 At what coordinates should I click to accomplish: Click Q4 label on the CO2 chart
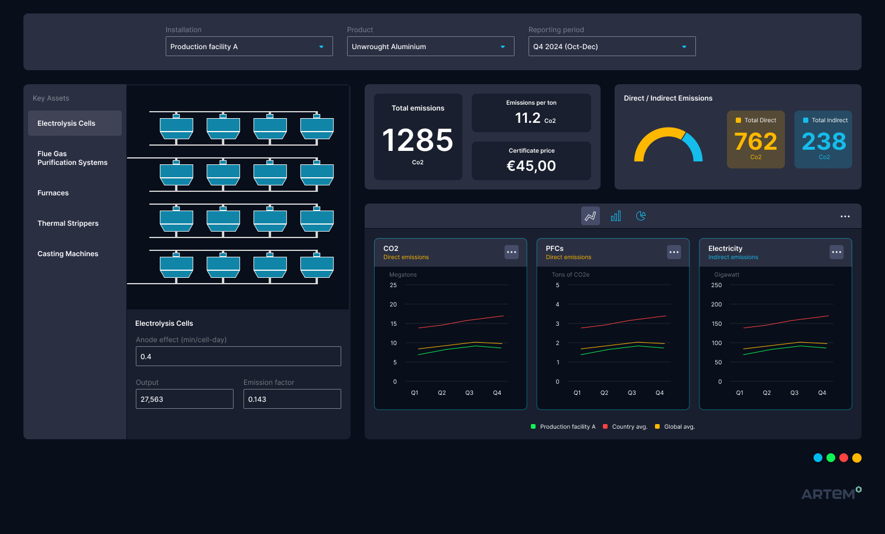coord(497,393)
